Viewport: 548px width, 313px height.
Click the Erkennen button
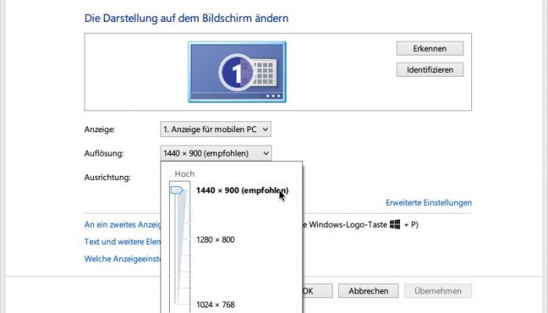[430, 49]
